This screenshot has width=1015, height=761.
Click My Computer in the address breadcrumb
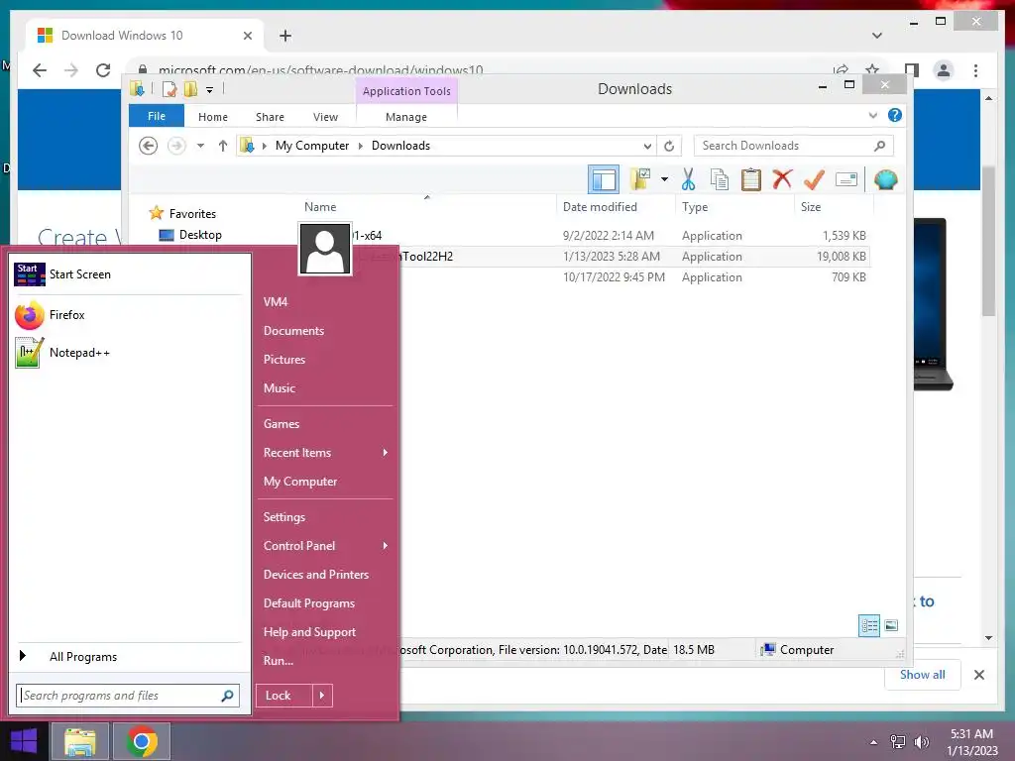pyautogui.click(x=312, y=146)
